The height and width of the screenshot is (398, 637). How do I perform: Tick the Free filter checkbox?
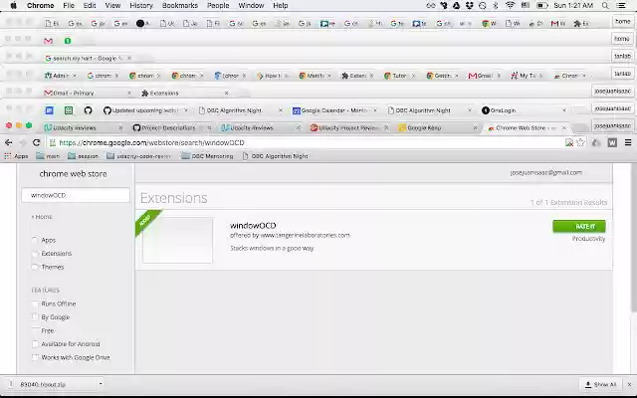click(35, 330)
